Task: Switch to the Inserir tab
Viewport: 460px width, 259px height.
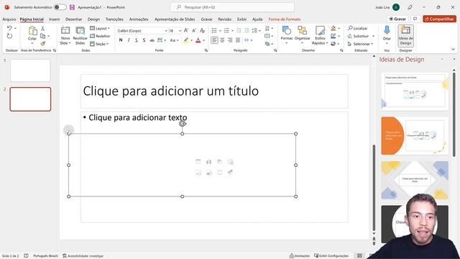Action: [55, 19]
